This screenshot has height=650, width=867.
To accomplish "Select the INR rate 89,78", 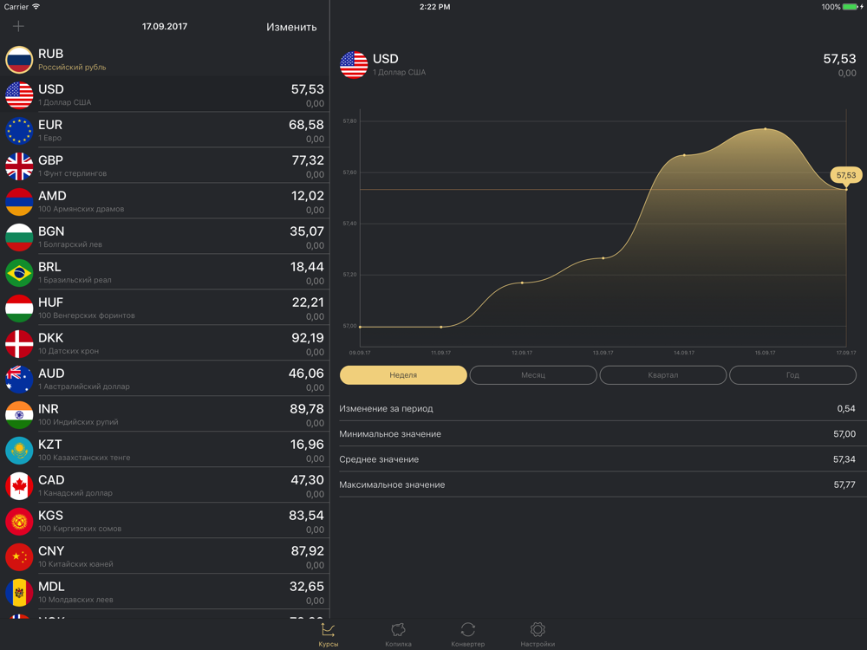I will (307, 409).
